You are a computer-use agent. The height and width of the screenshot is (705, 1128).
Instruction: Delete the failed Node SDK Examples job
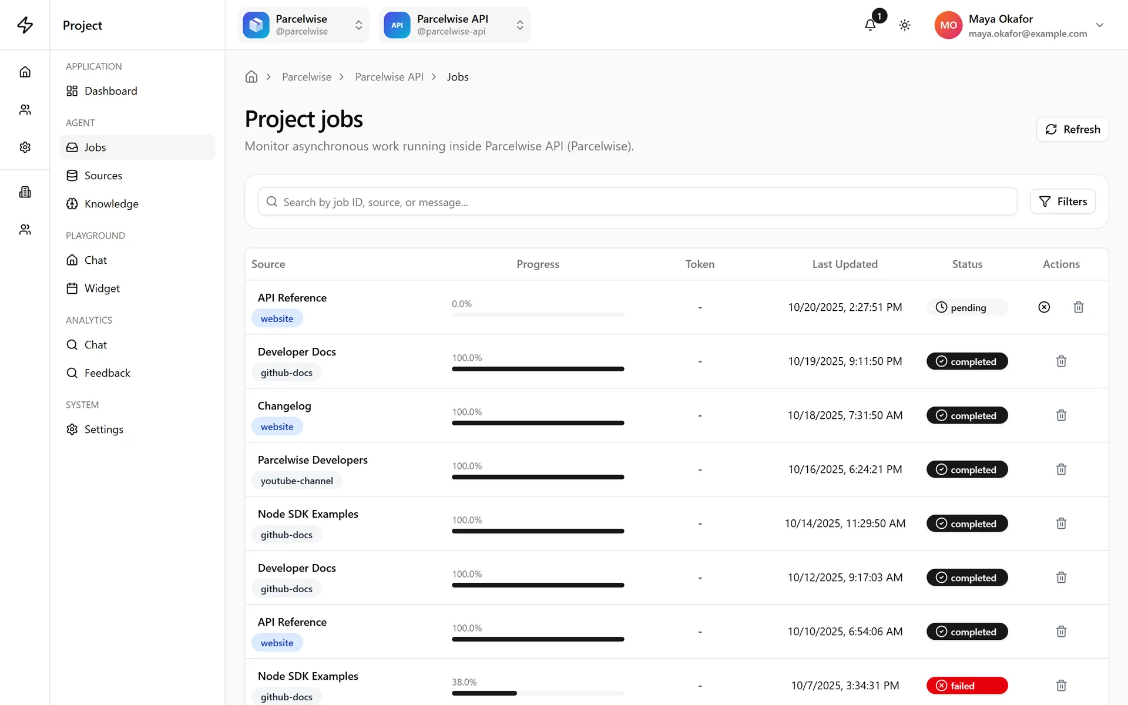(1061, 685)
